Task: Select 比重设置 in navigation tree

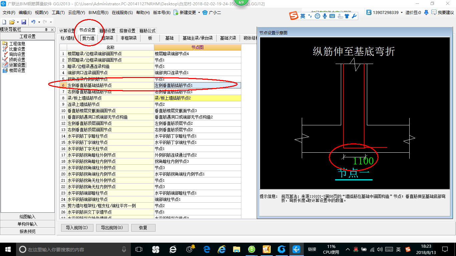Action: pyautogui.click(x=17, y=49)
